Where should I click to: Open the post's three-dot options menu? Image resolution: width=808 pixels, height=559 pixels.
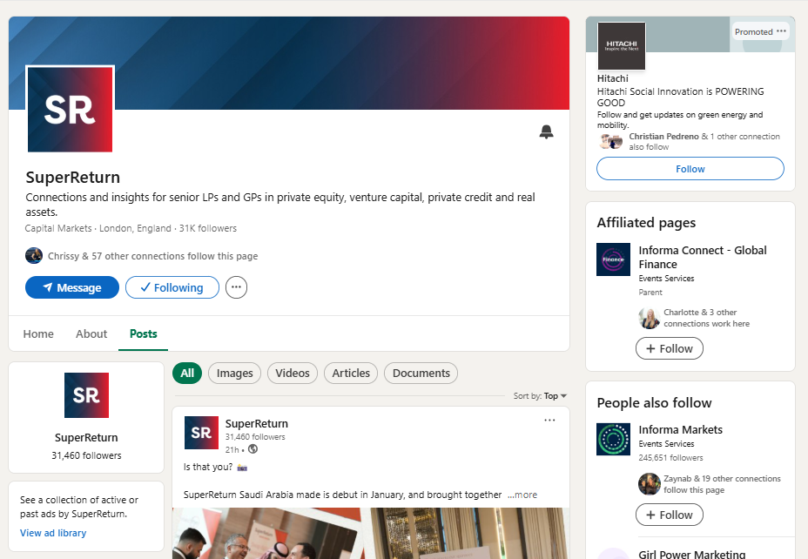pyautogui.click(x=549, y=421)
